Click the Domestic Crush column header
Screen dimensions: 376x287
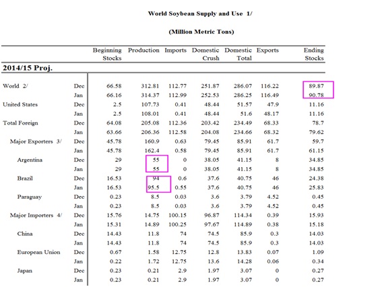[x=206, y=54]
